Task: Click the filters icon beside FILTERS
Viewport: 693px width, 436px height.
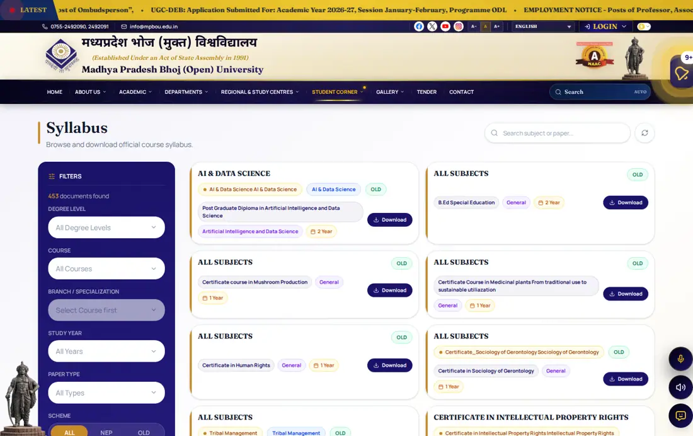Action: click(x=52, y=176)
